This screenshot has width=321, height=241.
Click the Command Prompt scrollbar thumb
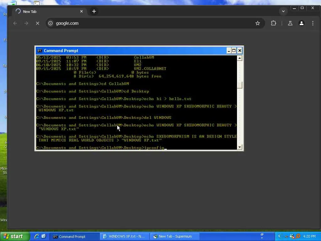[x=239, y=85]
